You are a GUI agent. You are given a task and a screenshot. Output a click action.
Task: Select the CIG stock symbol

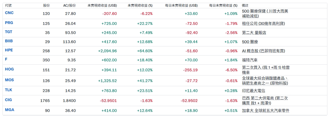coord(9,100)
